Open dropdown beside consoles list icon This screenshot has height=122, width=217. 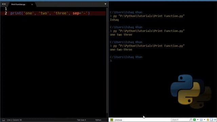204,120
